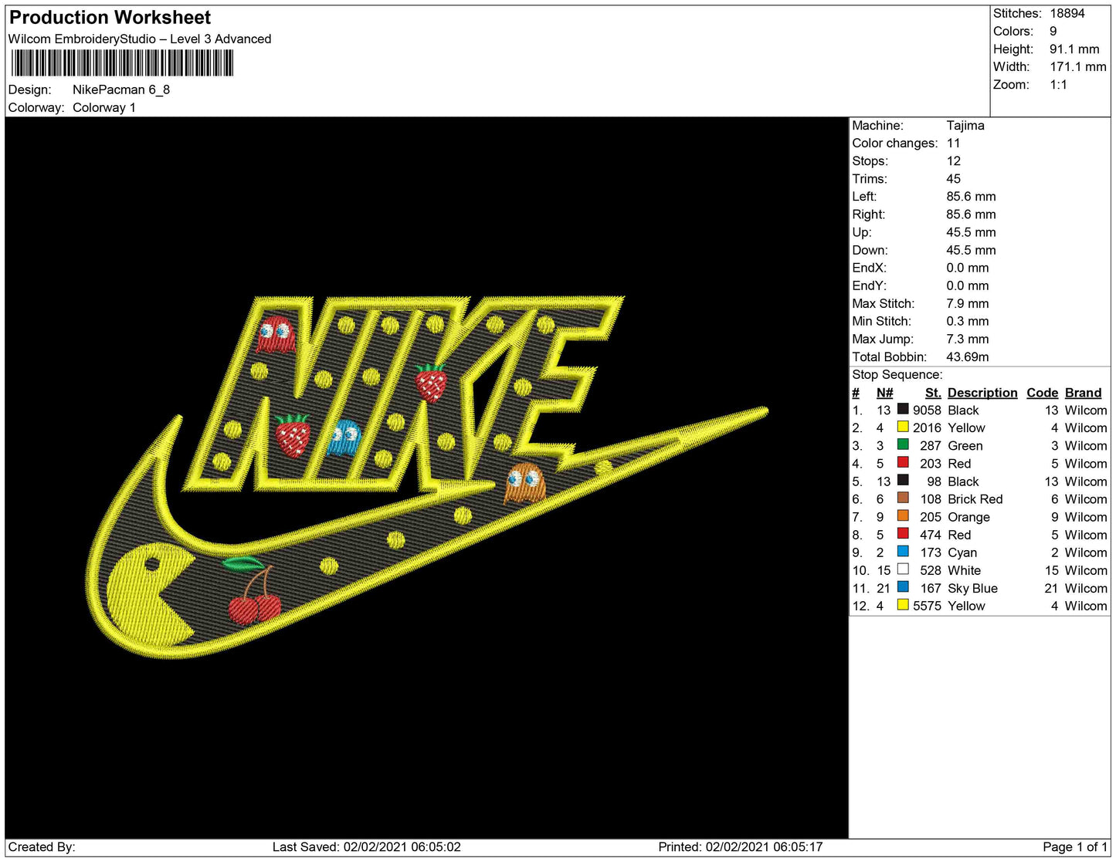Click the Max Jump value "7.3 mm"
The image size is (1116, 858).
[968, 339]
